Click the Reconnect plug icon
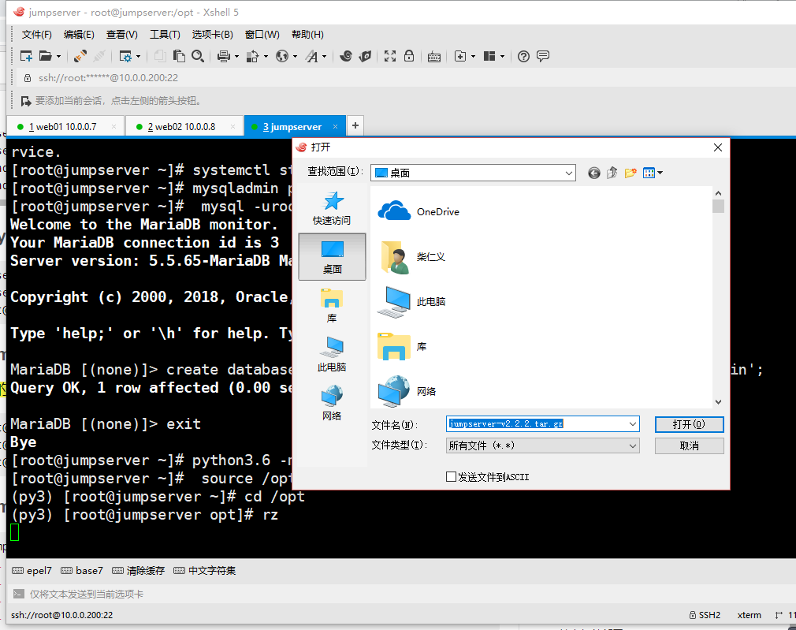The width and height of the screenshot is (796, 630). point(80,56)
